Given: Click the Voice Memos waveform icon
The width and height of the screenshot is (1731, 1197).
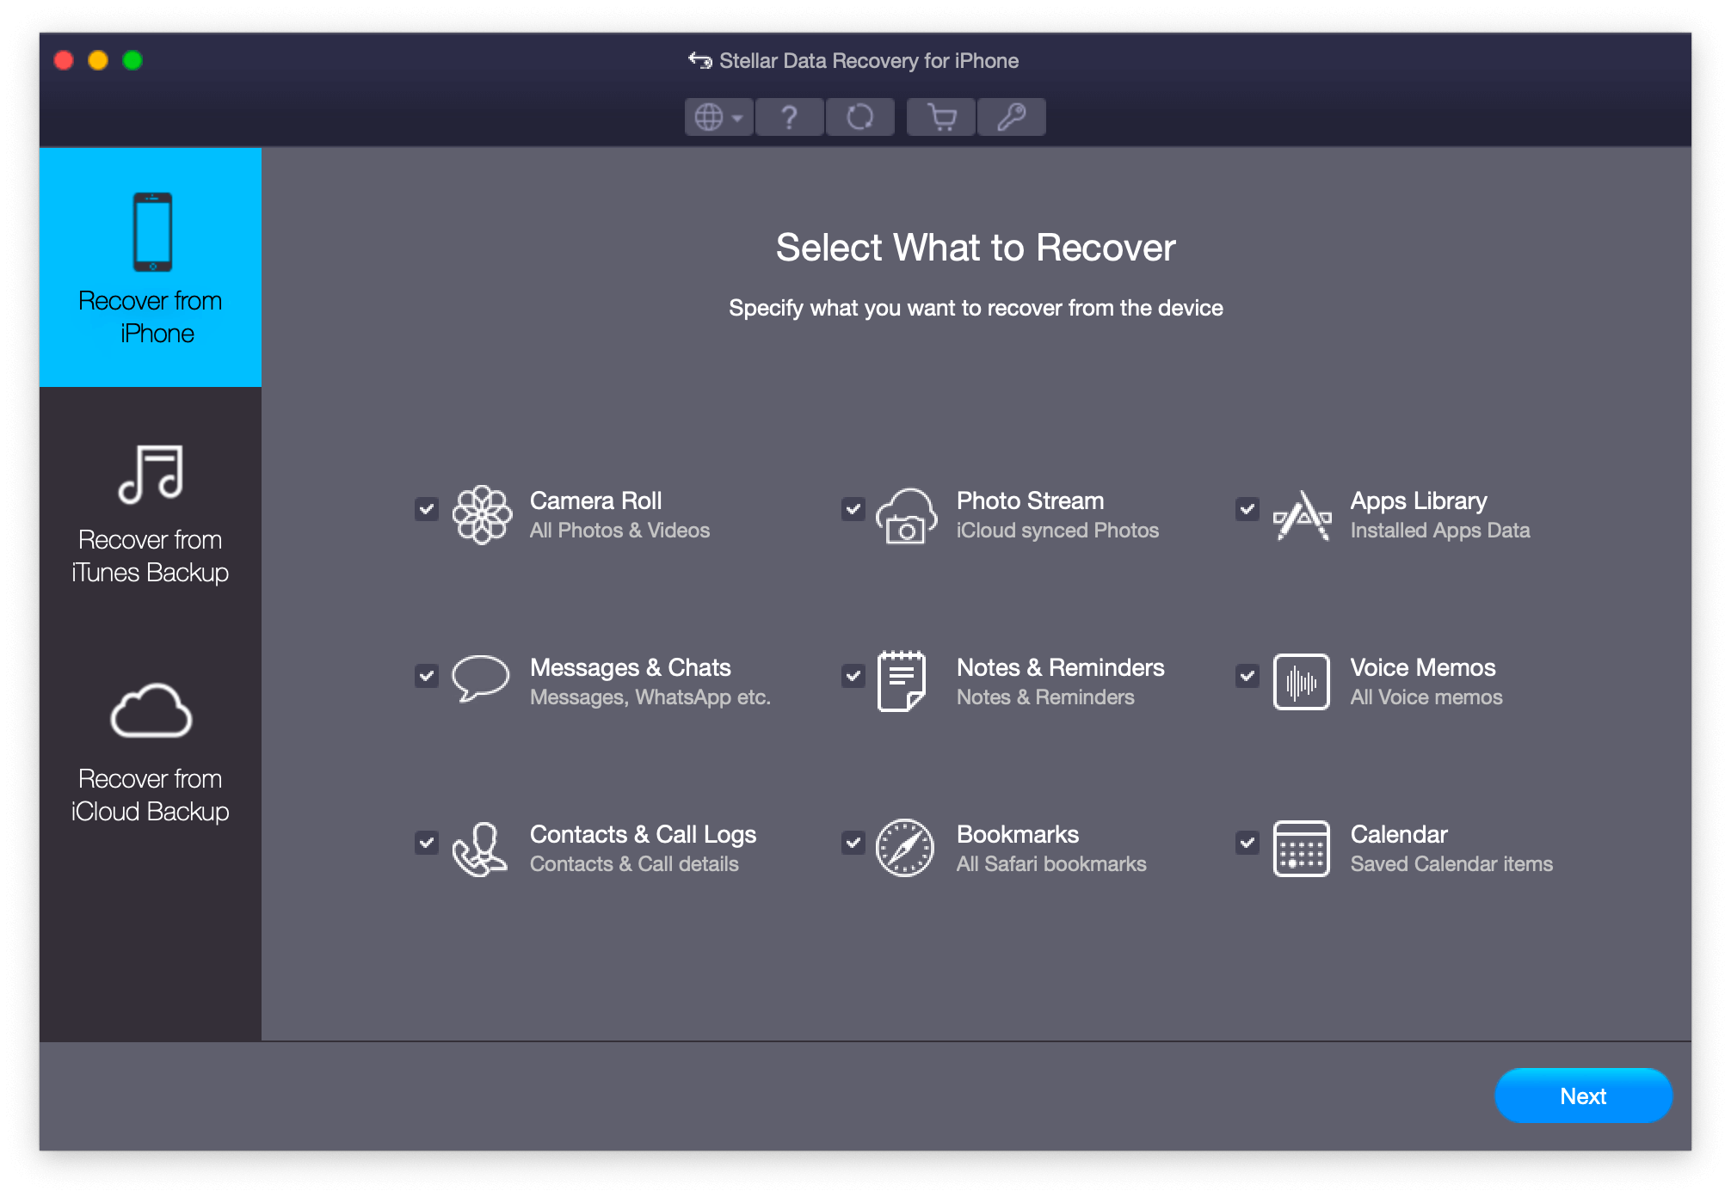Looking at the screenshot, I should 1301,682.
